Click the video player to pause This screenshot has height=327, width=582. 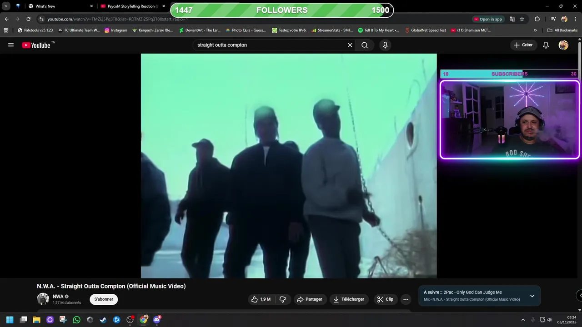click(x=289, y=166)
